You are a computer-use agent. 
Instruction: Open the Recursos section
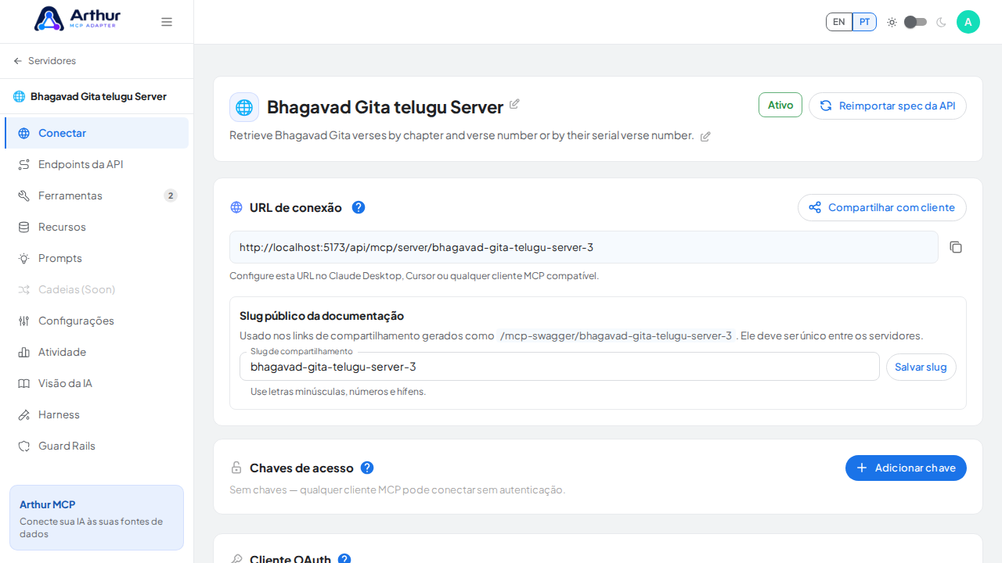point(97,227)
